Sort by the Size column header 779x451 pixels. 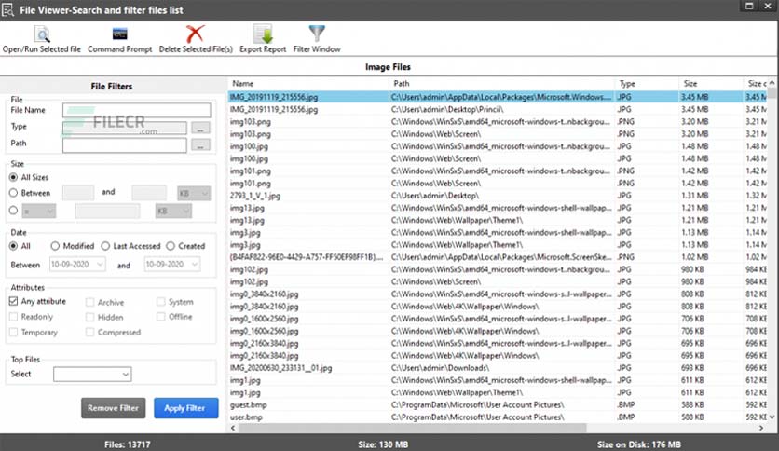click(711, 84)
